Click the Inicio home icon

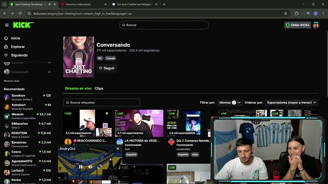6,38
